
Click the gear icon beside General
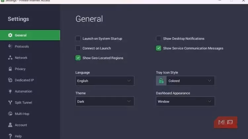point(10,35)
